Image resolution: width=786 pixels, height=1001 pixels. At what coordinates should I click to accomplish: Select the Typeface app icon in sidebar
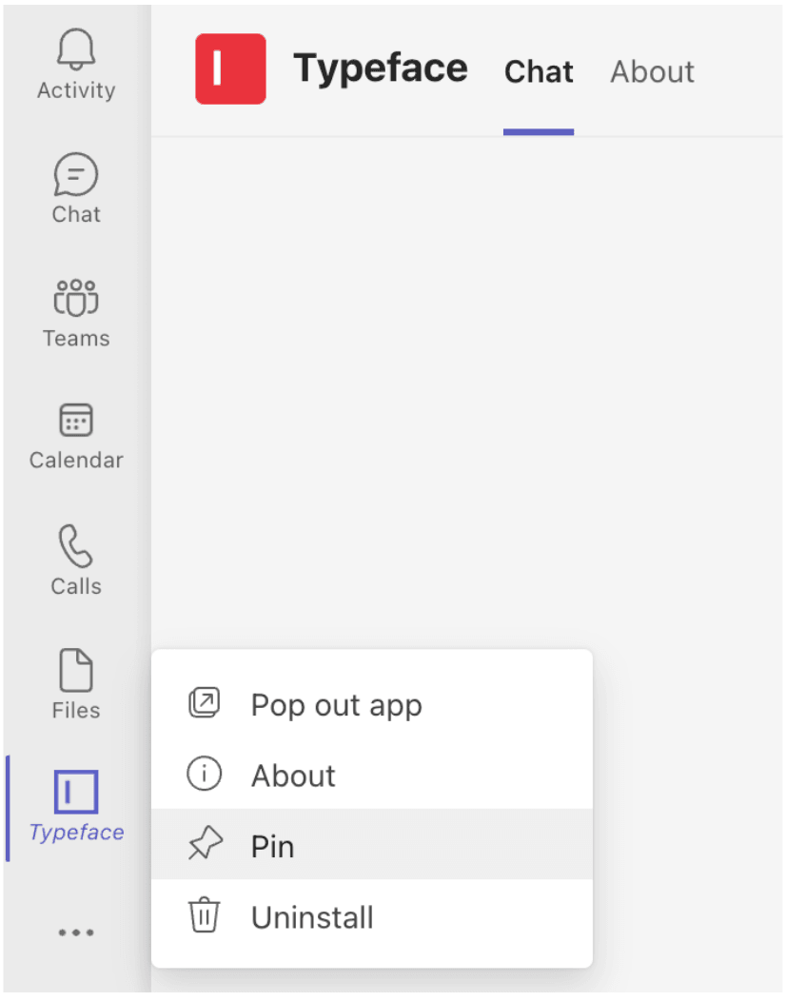tap(75, 792)
